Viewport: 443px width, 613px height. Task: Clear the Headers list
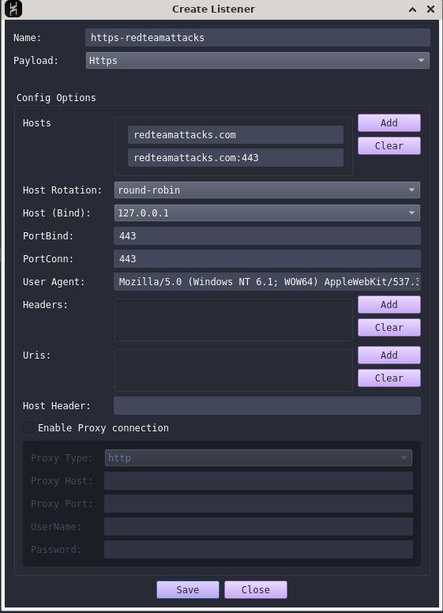(x=389, y=328)
